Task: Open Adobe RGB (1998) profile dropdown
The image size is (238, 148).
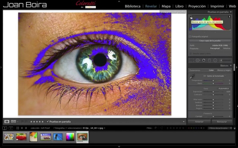Action: point(221,45)
